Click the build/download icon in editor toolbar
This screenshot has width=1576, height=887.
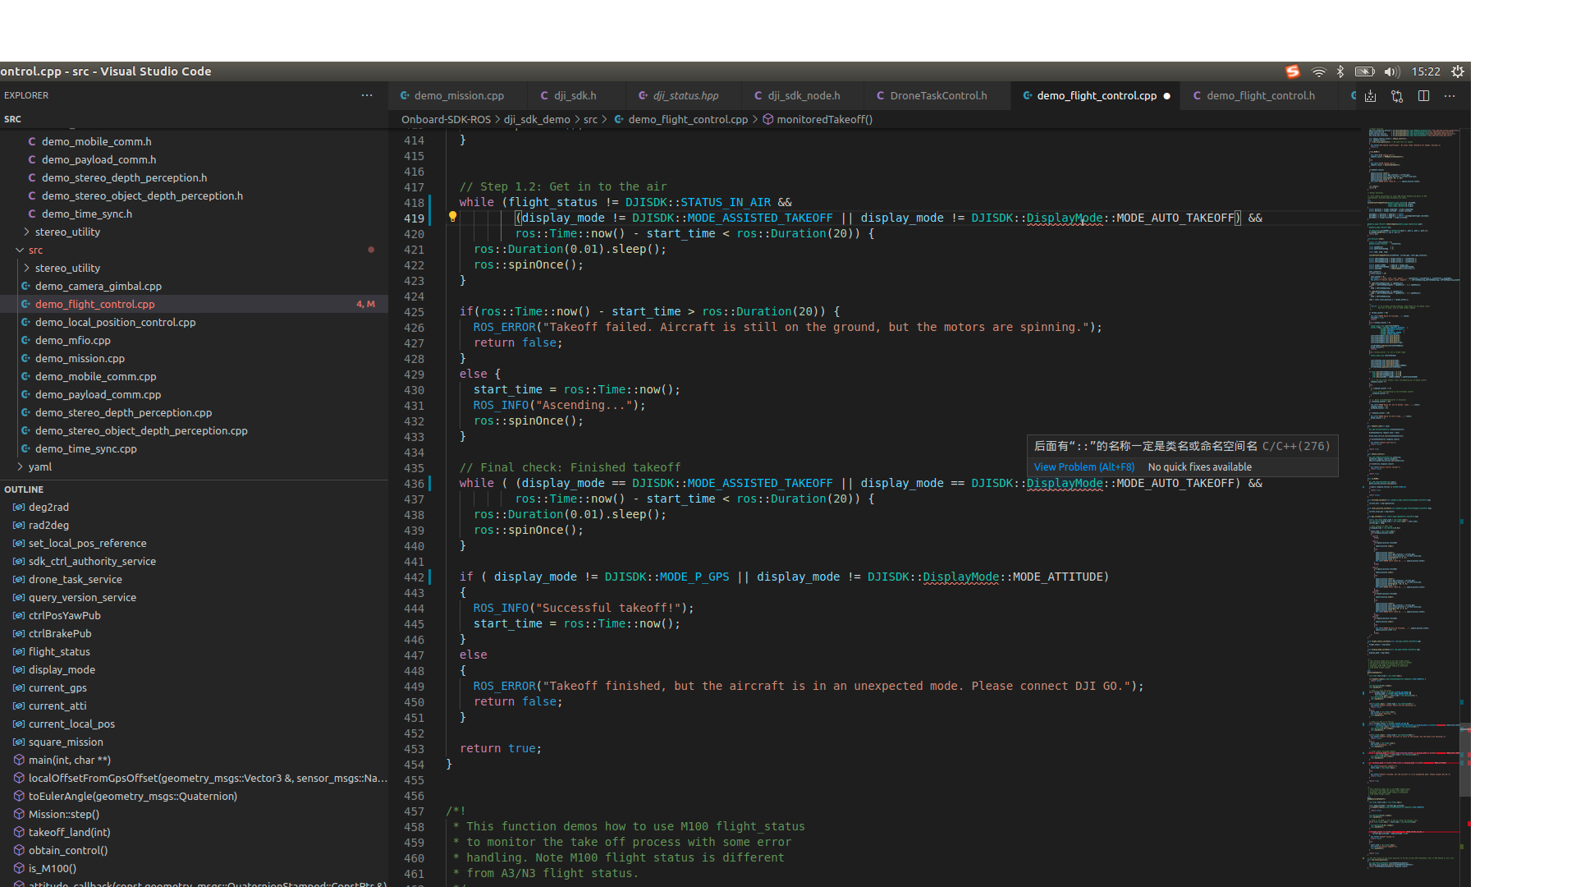tap(1371, 96)
